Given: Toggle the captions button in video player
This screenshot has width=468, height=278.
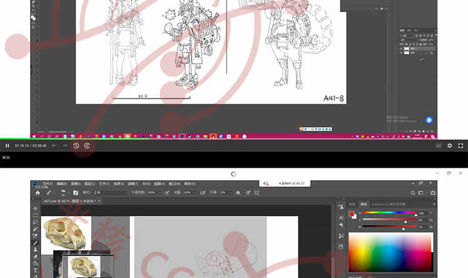Looking at the screenshot, I should point(438,145).
